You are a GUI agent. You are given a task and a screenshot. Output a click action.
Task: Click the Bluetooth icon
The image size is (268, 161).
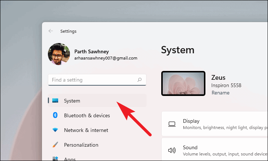click(x=55, y=115)
